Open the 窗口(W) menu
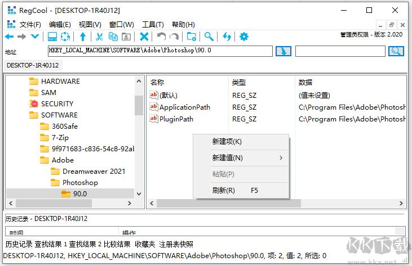Viewport: 412px width, 266px height. 121,25
